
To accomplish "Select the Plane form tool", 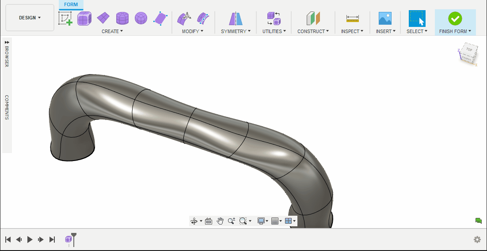I will [x=103, y=18].
